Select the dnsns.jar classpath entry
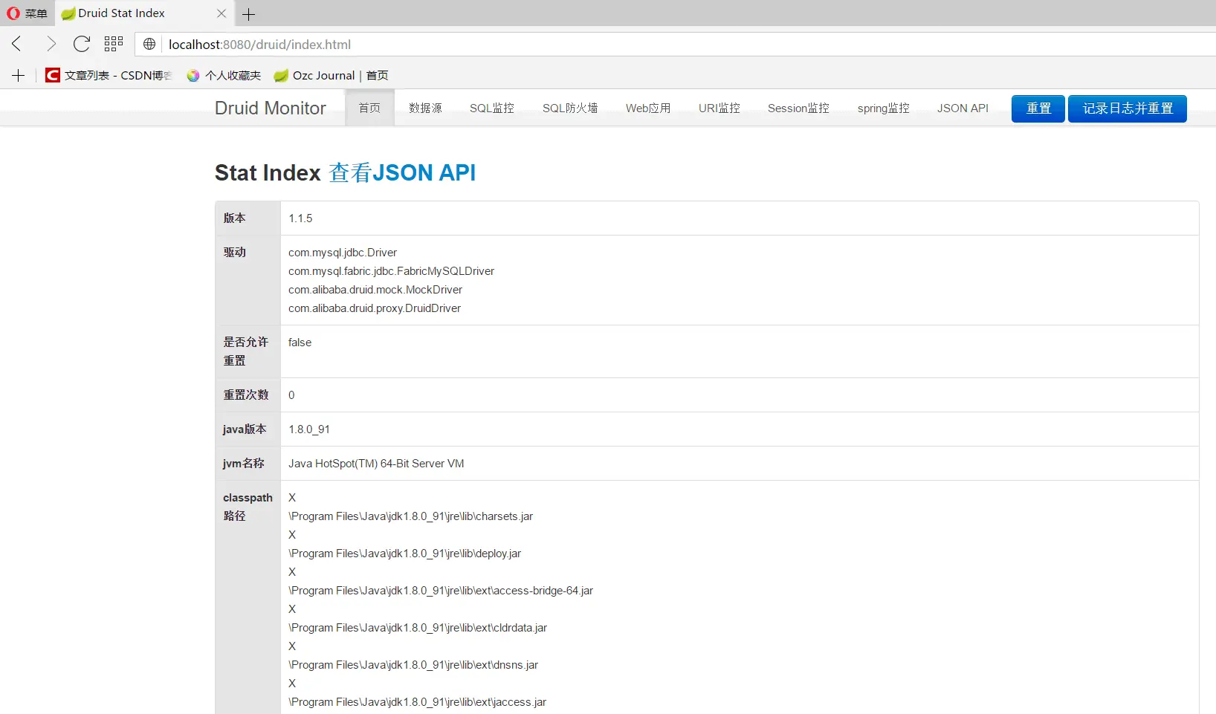The width and height of the screenshot is (1216, 714). pyautogui.click(x=413, y=665)
